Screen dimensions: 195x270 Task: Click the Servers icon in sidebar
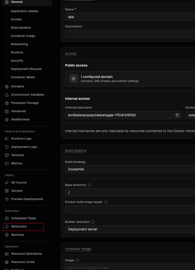(7, 191)
